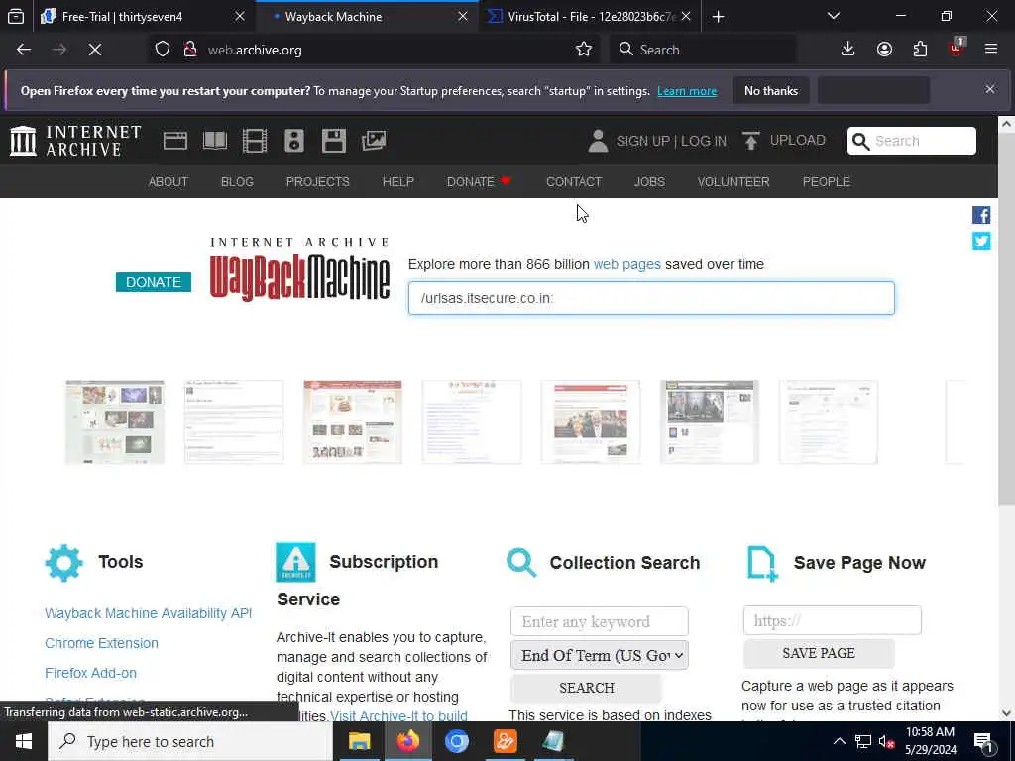Switch to Free-Trial thirtyseven4 tab
Image resolution: width=1015 pixels, height=761 pixels.
(133, 16)
